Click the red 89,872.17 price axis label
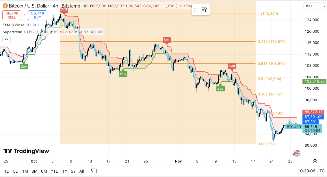 click(x=315, y=112)
